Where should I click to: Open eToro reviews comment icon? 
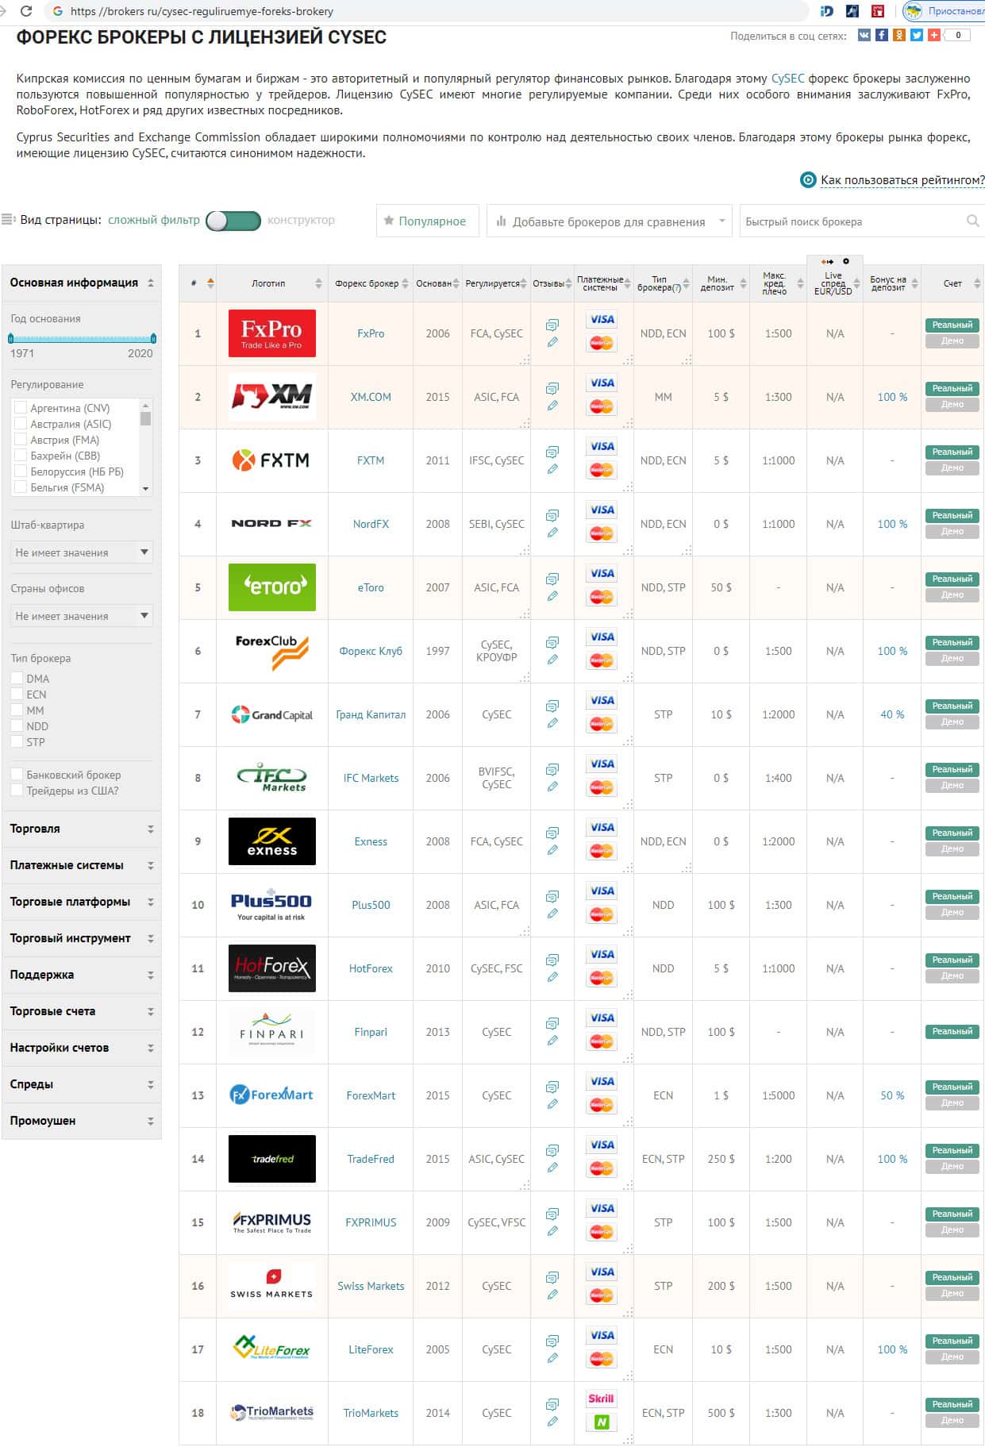click(x=552, y=579)
